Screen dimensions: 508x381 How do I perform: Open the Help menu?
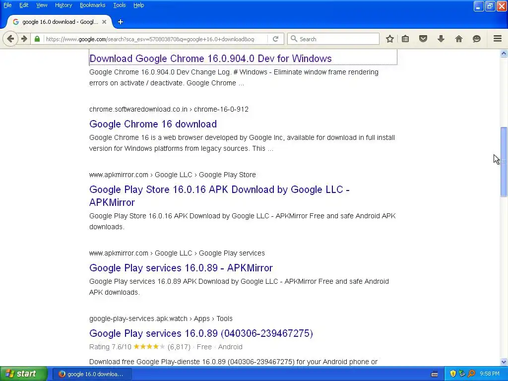139,5
